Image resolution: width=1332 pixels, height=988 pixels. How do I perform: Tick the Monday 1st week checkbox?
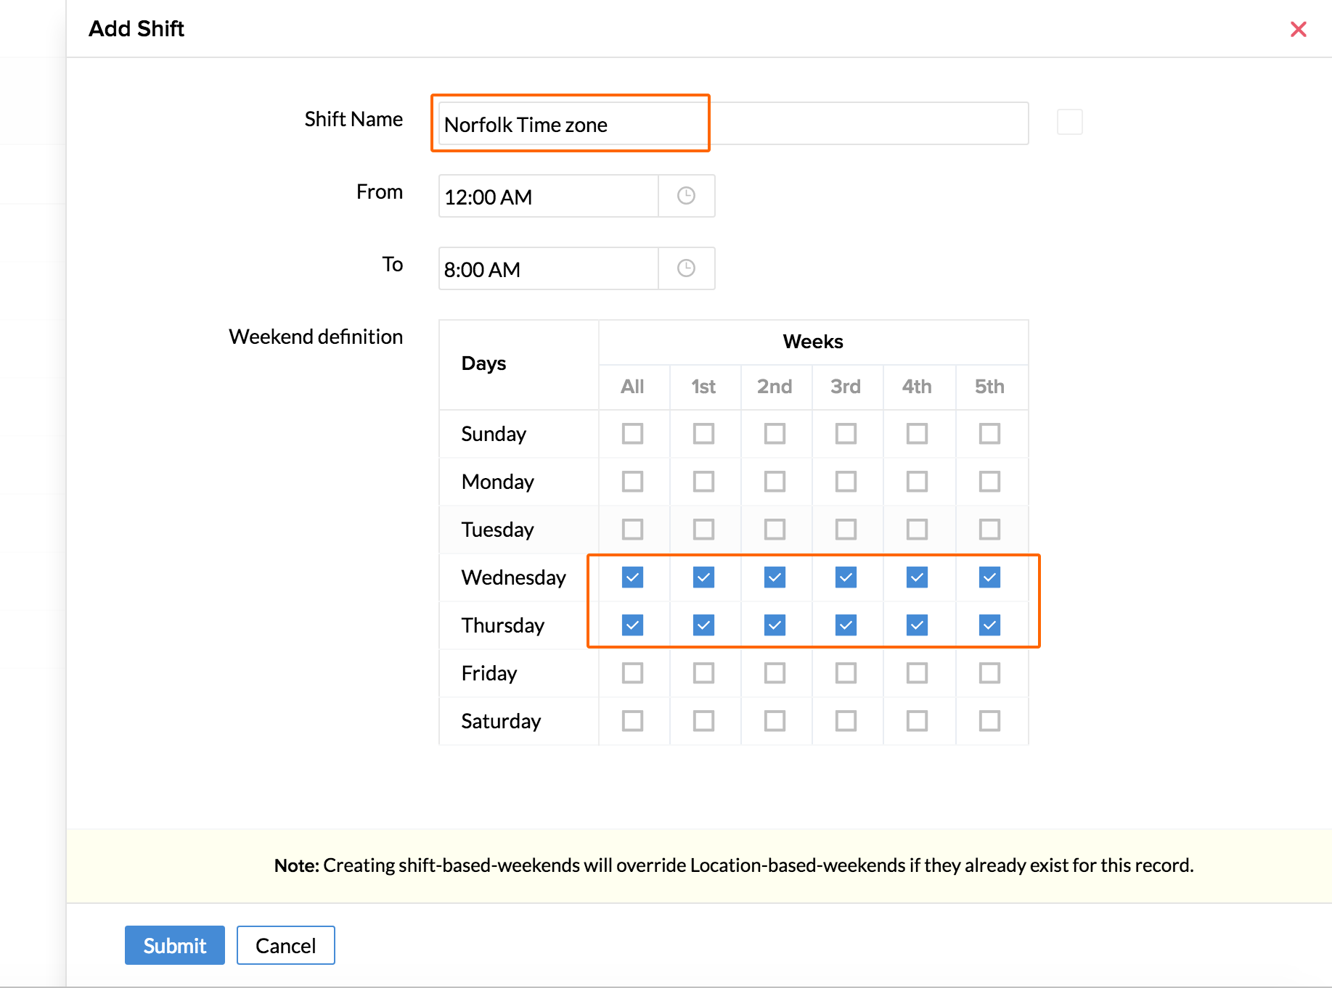click(x=703, y=482)
